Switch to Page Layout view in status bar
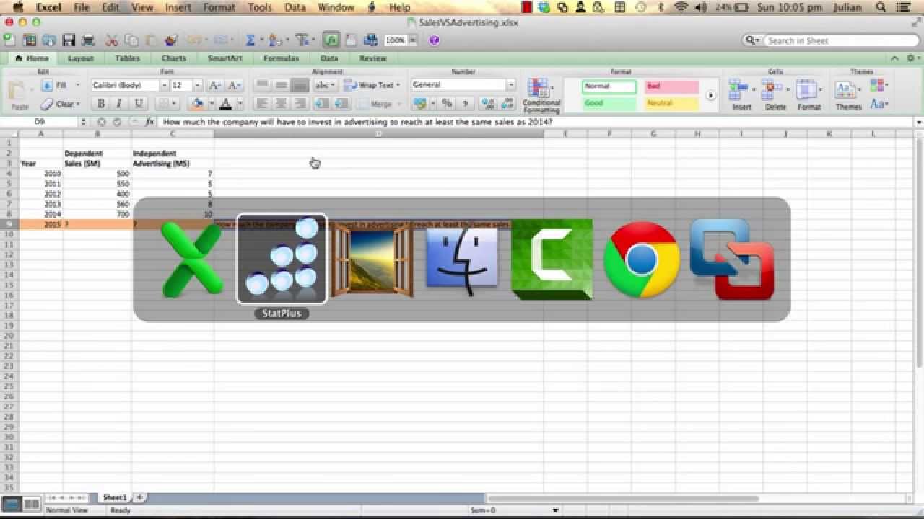Viewport: 924px width, 519px height. coord(31,504)
